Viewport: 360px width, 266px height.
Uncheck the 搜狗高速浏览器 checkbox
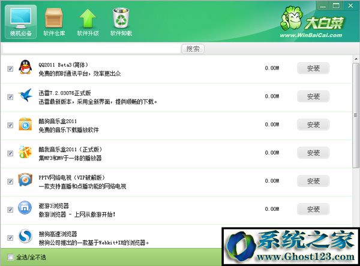point(10,238)
